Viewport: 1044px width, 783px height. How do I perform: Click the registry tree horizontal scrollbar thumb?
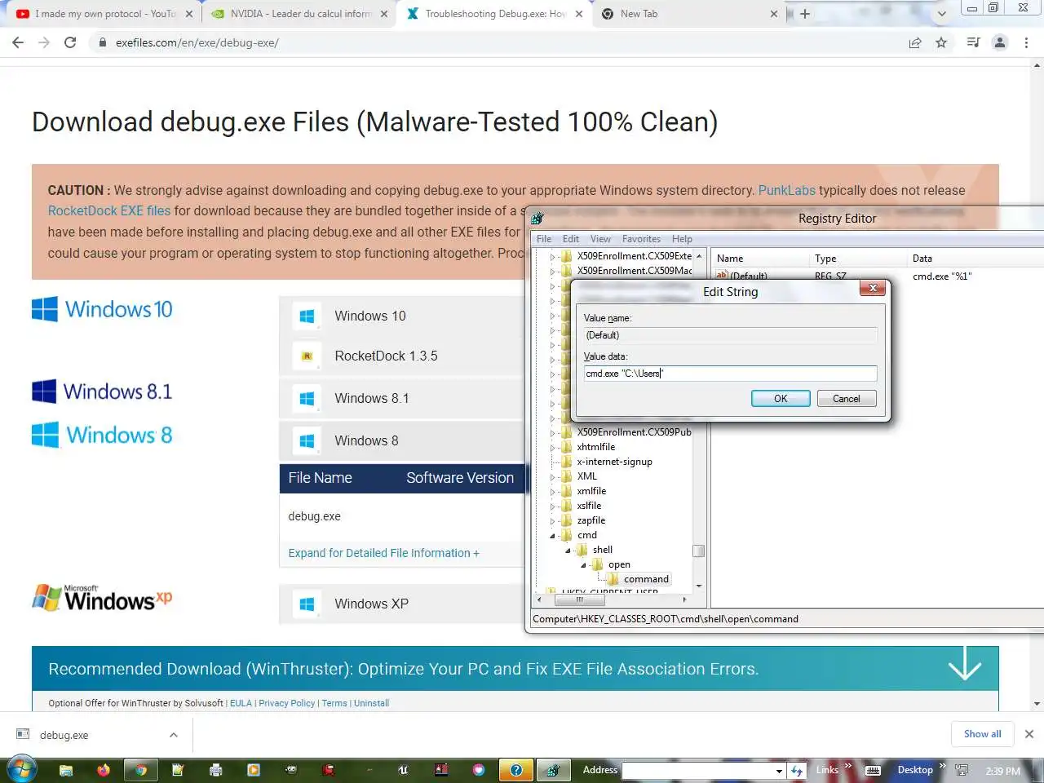[x=580, y=599]
